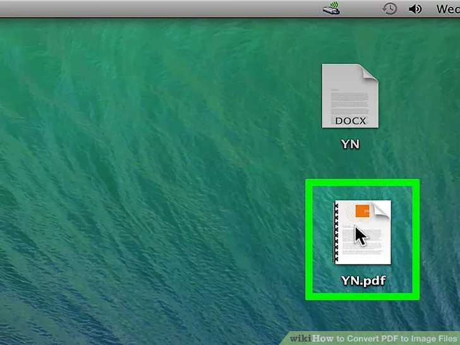Open the Time Machine menu bar icon
The image size is (460, 345).
(390, 9)
